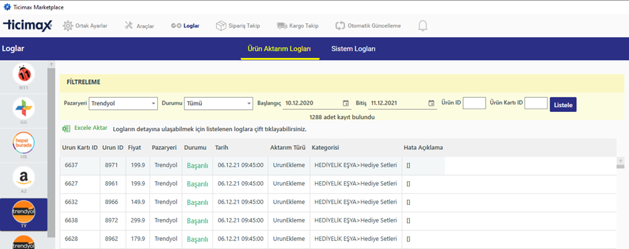The height and width of the screenshot is (249, 629).
Task: Switch to the Ürün Aktarım Logları tab
Action: tap(280, 49)
